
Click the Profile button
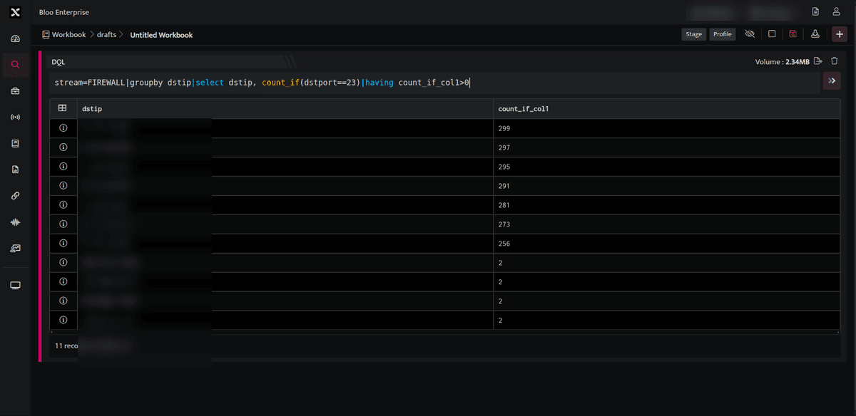coord(723,34)
